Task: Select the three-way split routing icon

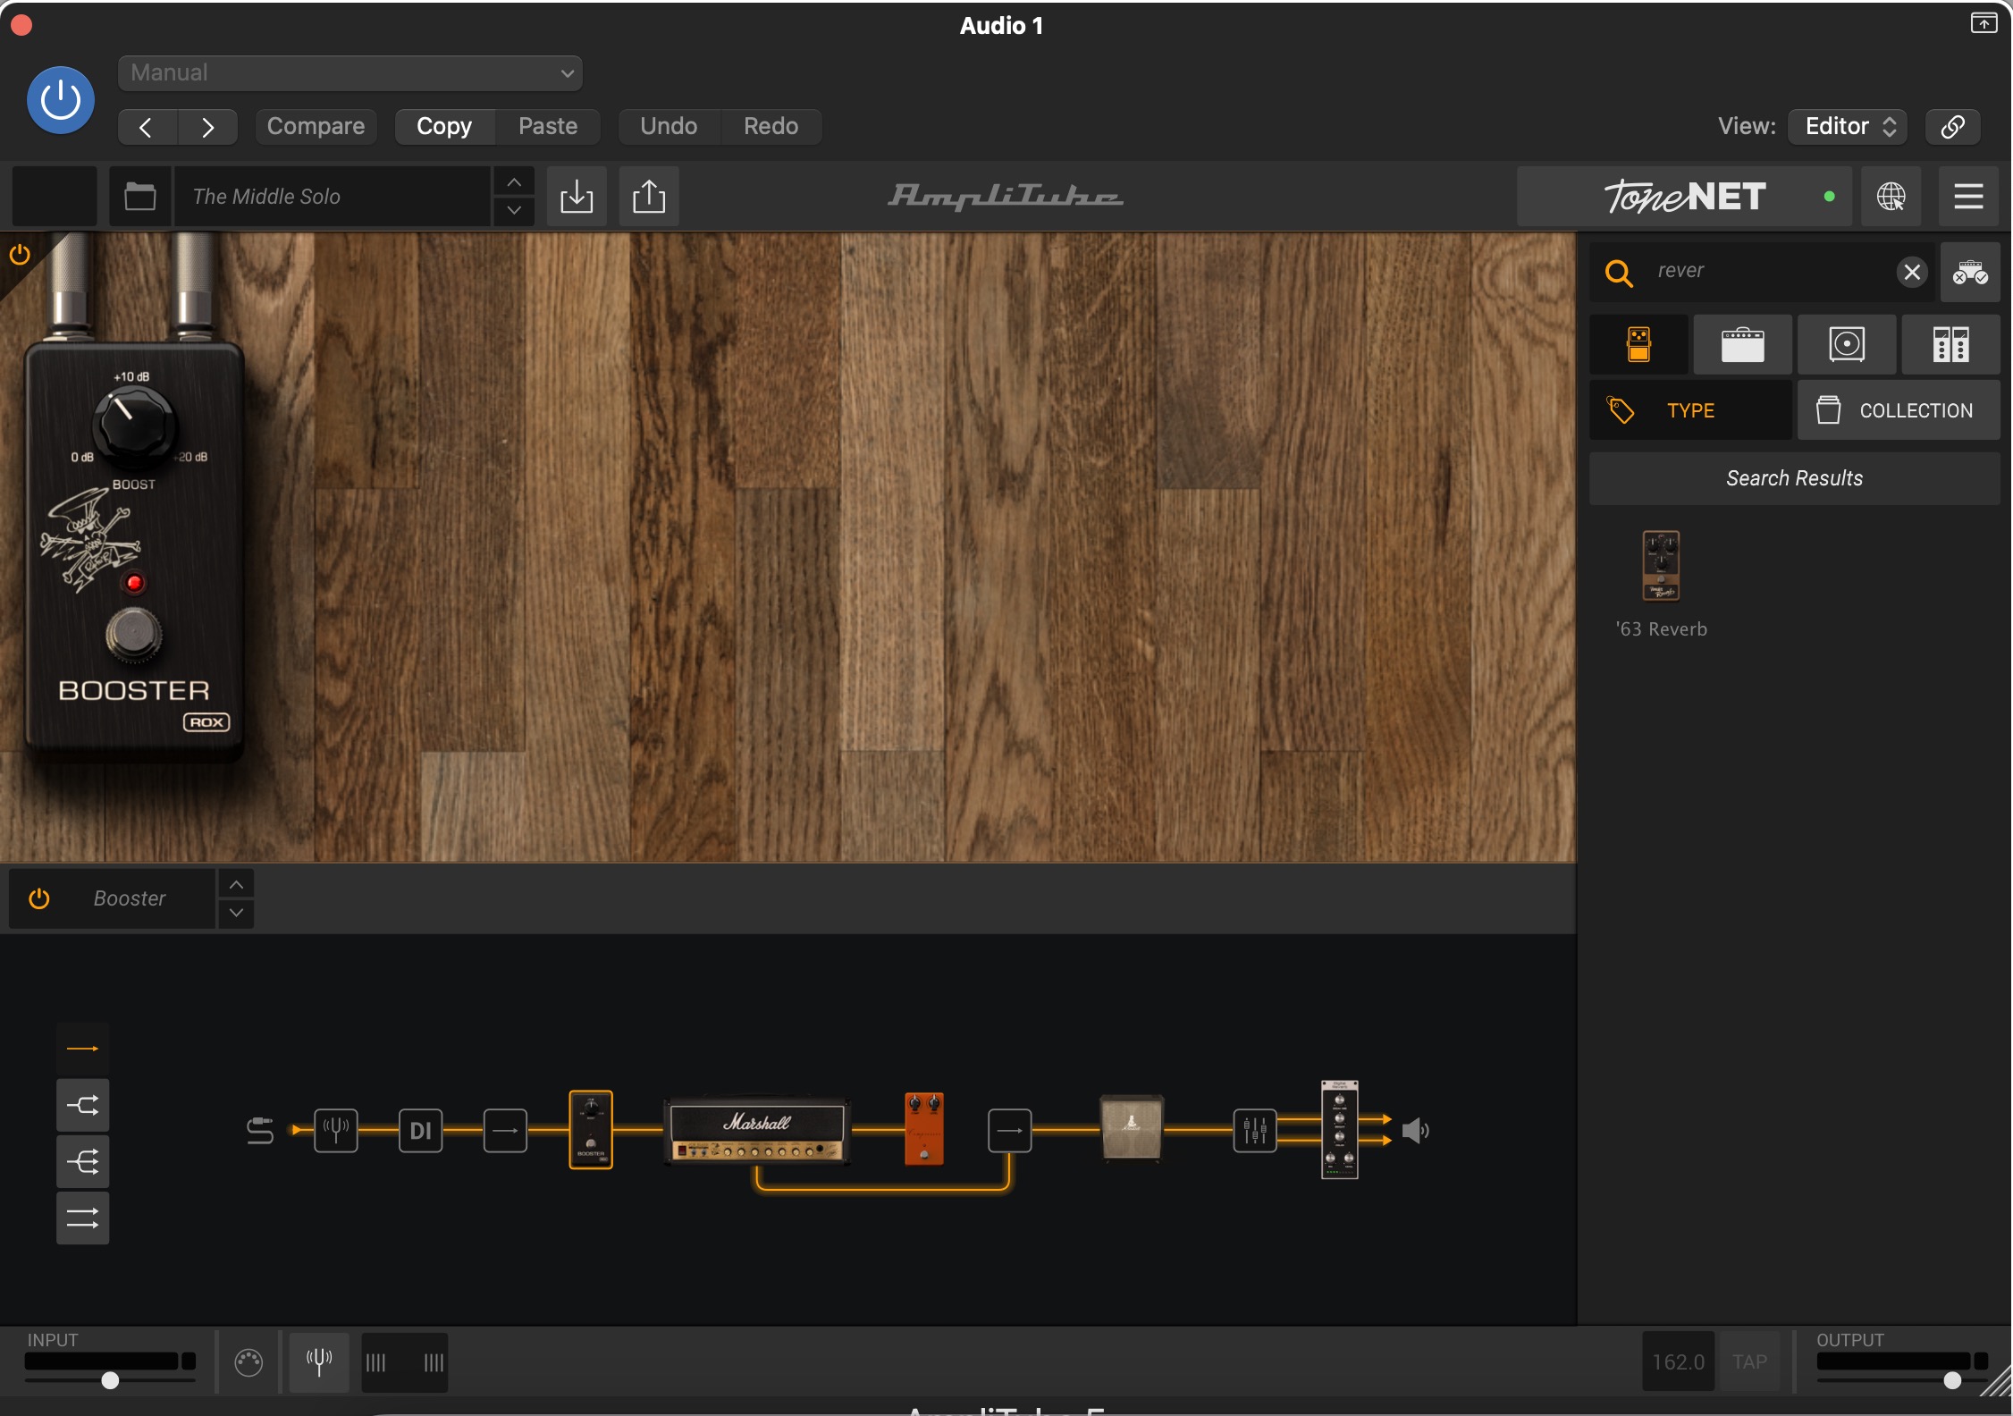Action: click(83, 1162)
